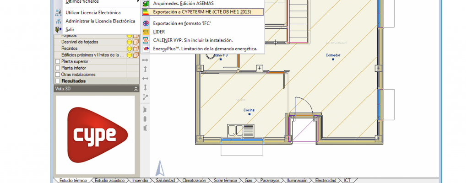
Task: Click the kitchen sink symbol in Cocina
Action: [241, 130]
